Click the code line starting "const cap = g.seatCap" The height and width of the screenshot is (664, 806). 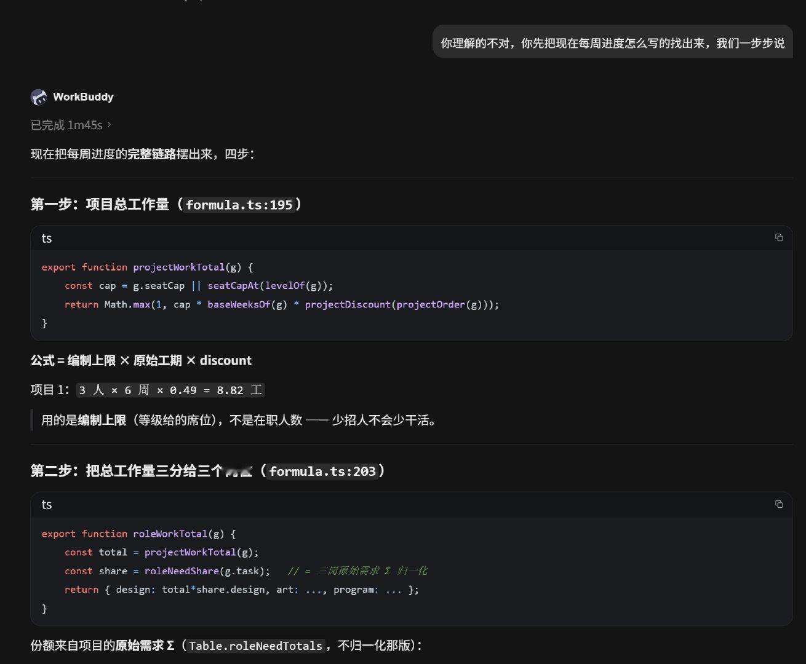(199, 286)
